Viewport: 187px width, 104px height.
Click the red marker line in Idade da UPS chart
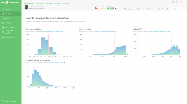pyautogui.click(x=172, y=45)
